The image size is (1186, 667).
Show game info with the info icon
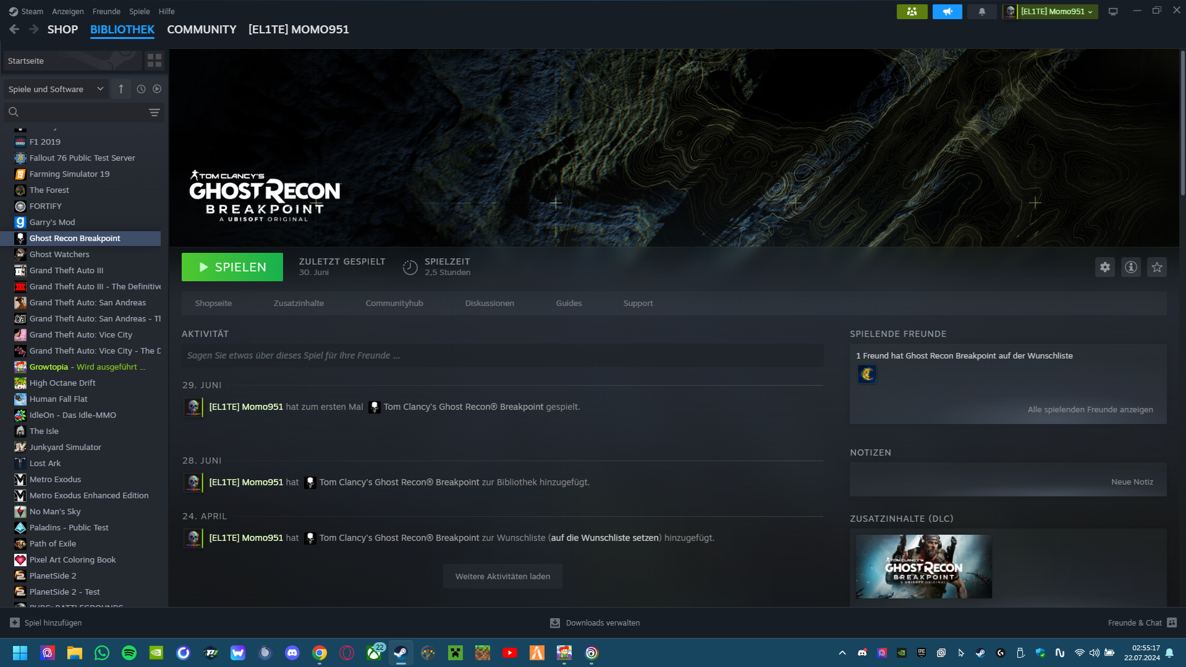point(1130,267)
